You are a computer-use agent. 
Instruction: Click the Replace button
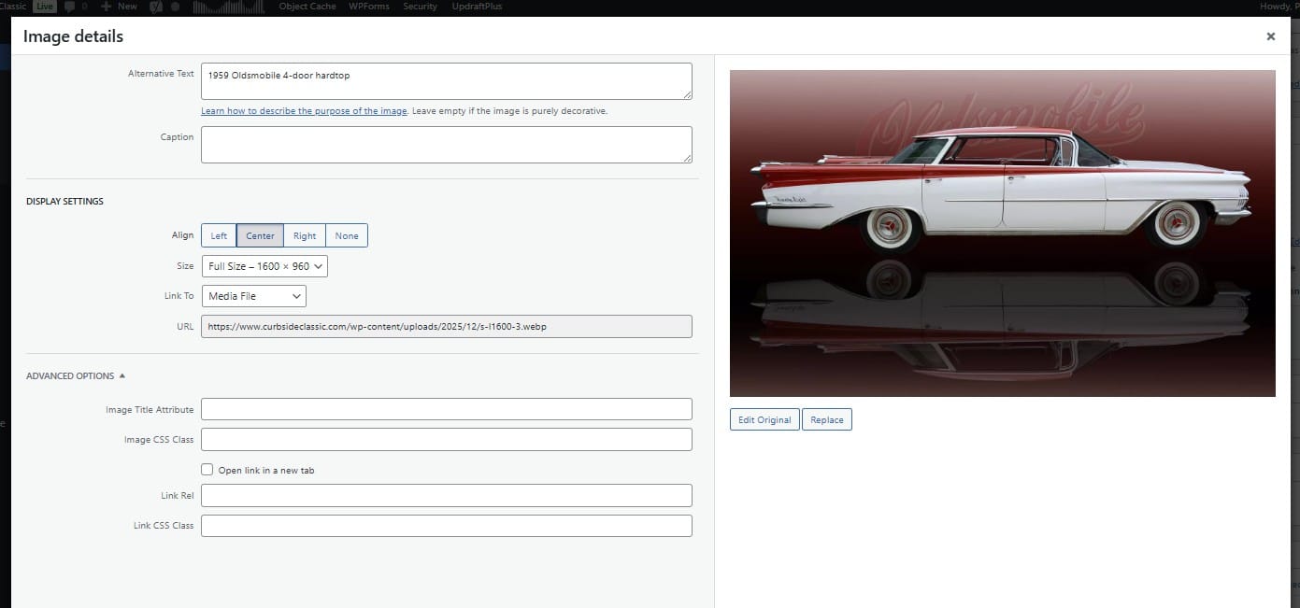click(x=827, y=419)
